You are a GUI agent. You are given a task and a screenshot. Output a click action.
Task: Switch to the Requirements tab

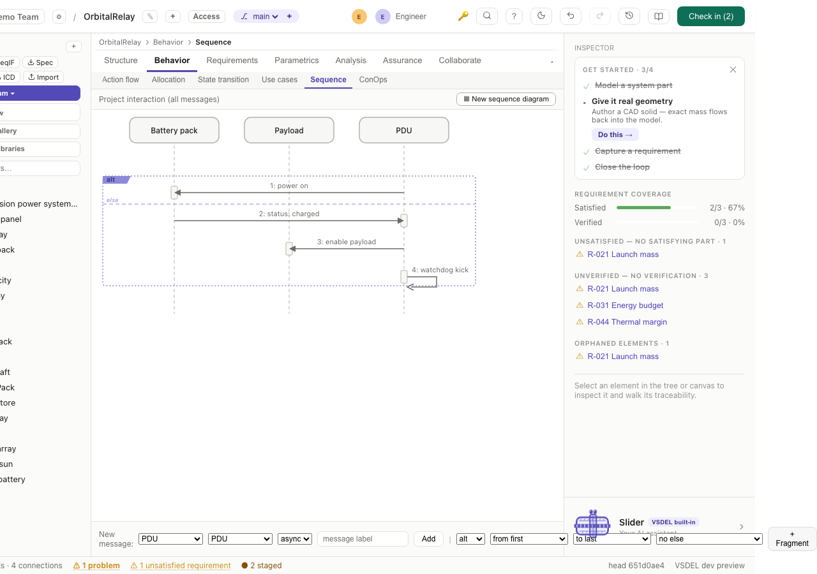232,61
